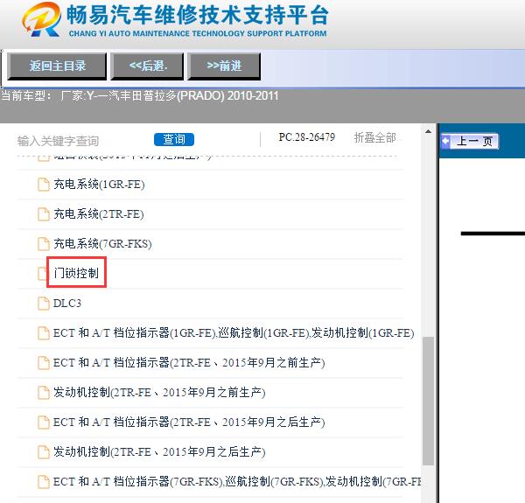Click file icon beside 发动机控制(2TR-FE、2015年9月之前生产)
The width and height of the screenshot is (525, 503).
click(x=44, y=393)
